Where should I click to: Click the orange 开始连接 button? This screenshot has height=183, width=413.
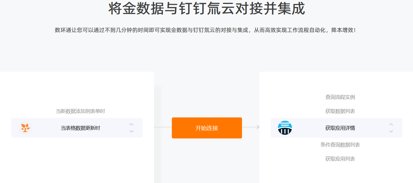pos(207,128)
